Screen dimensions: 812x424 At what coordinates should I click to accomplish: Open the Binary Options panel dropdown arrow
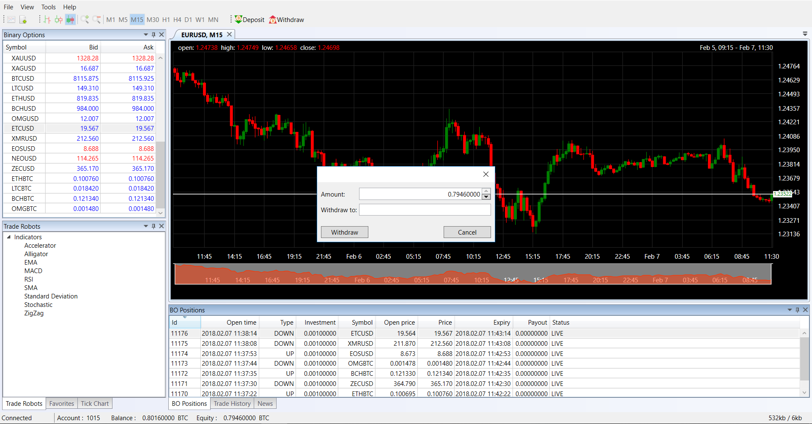click(x=146, y=35)
